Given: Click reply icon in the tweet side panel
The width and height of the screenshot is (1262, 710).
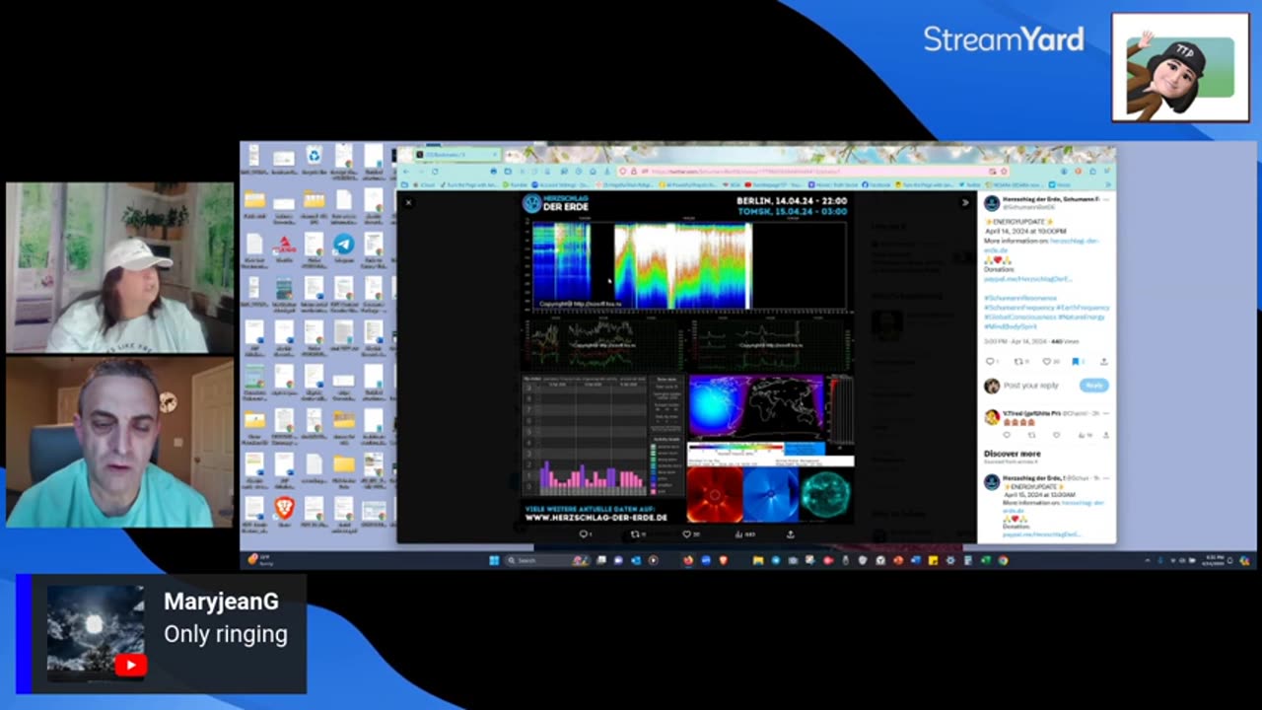Looking at the screenshot, I should pos(992,361).
